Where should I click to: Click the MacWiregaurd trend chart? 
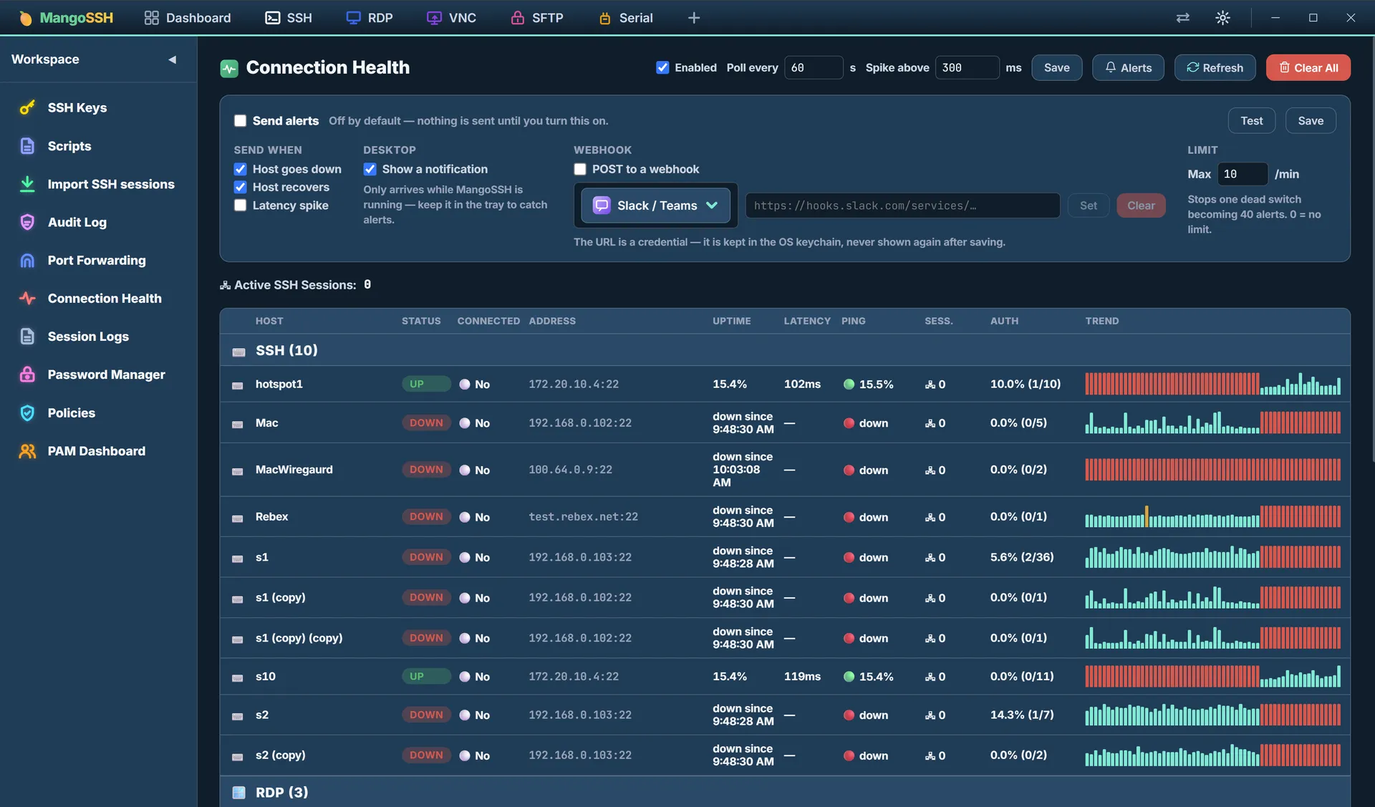pyautogui.click(x=1212, y=470)
